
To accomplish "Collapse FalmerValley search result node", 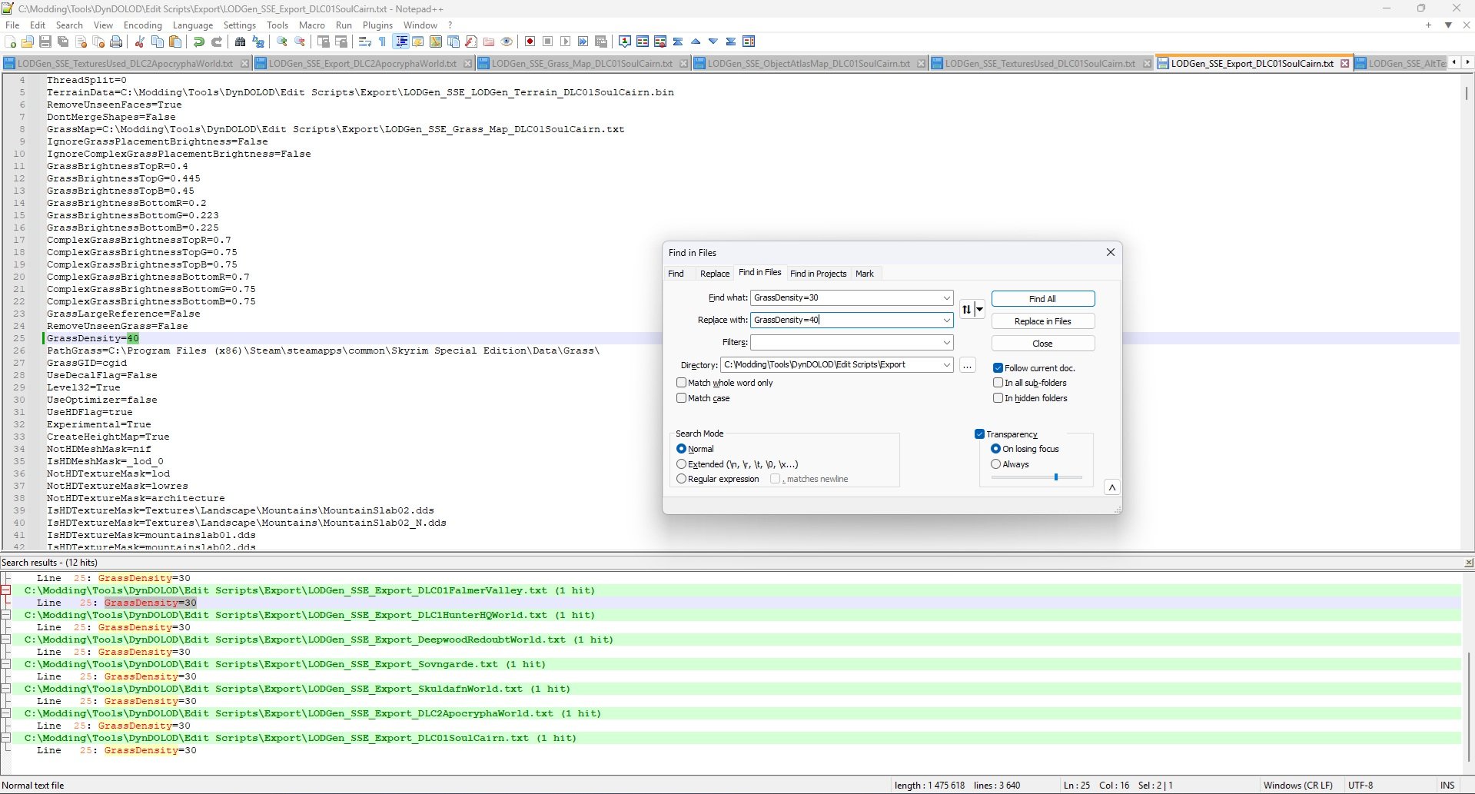I will tap(6, 590).
